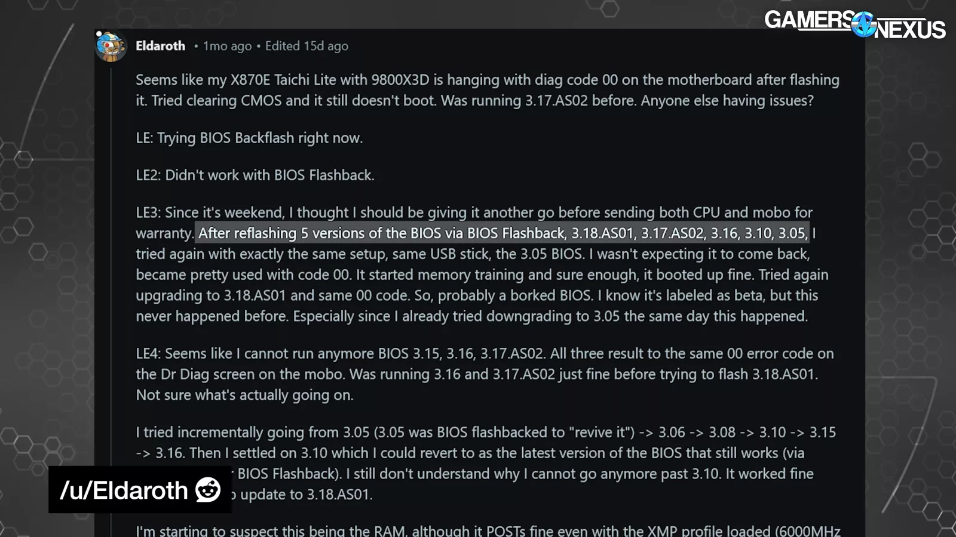Click the Reddit Snoo icon beside /u/Eldaroth
The height and width of the screenshot is (537, 956).
pyautogui.click(x=208, y=490)
